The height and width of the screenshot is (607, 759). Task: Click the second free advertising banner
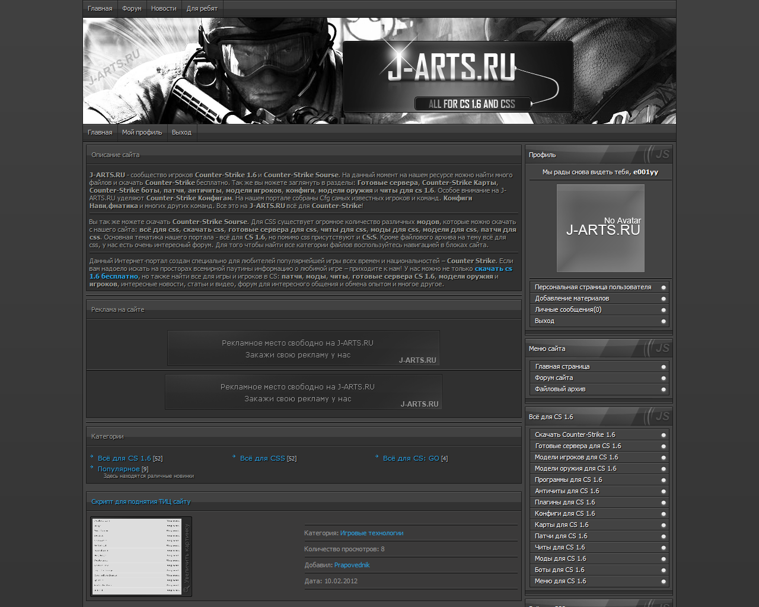(304, 392)
